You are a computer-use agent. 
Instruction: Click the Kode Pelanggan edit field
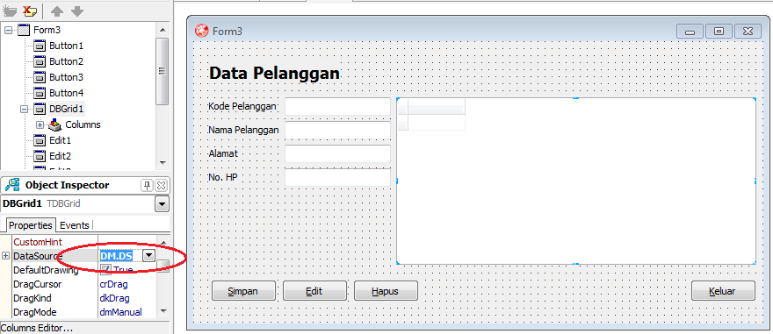(337, 106)
